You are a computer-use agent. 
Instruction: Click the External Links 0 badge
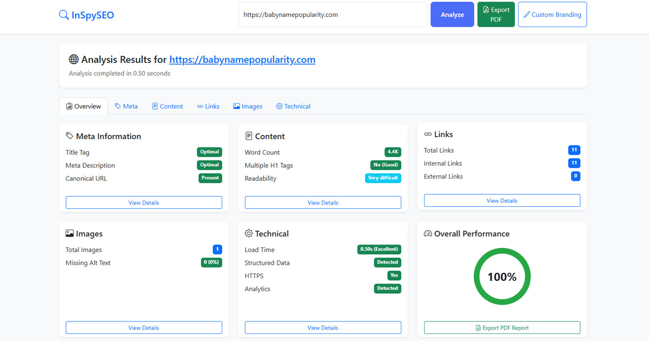coord(575,176)
